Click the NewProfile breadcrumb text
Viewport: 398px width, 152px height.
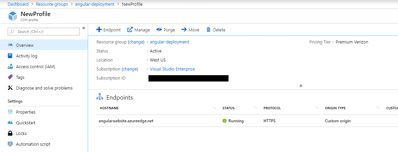(x=132, y=4)
